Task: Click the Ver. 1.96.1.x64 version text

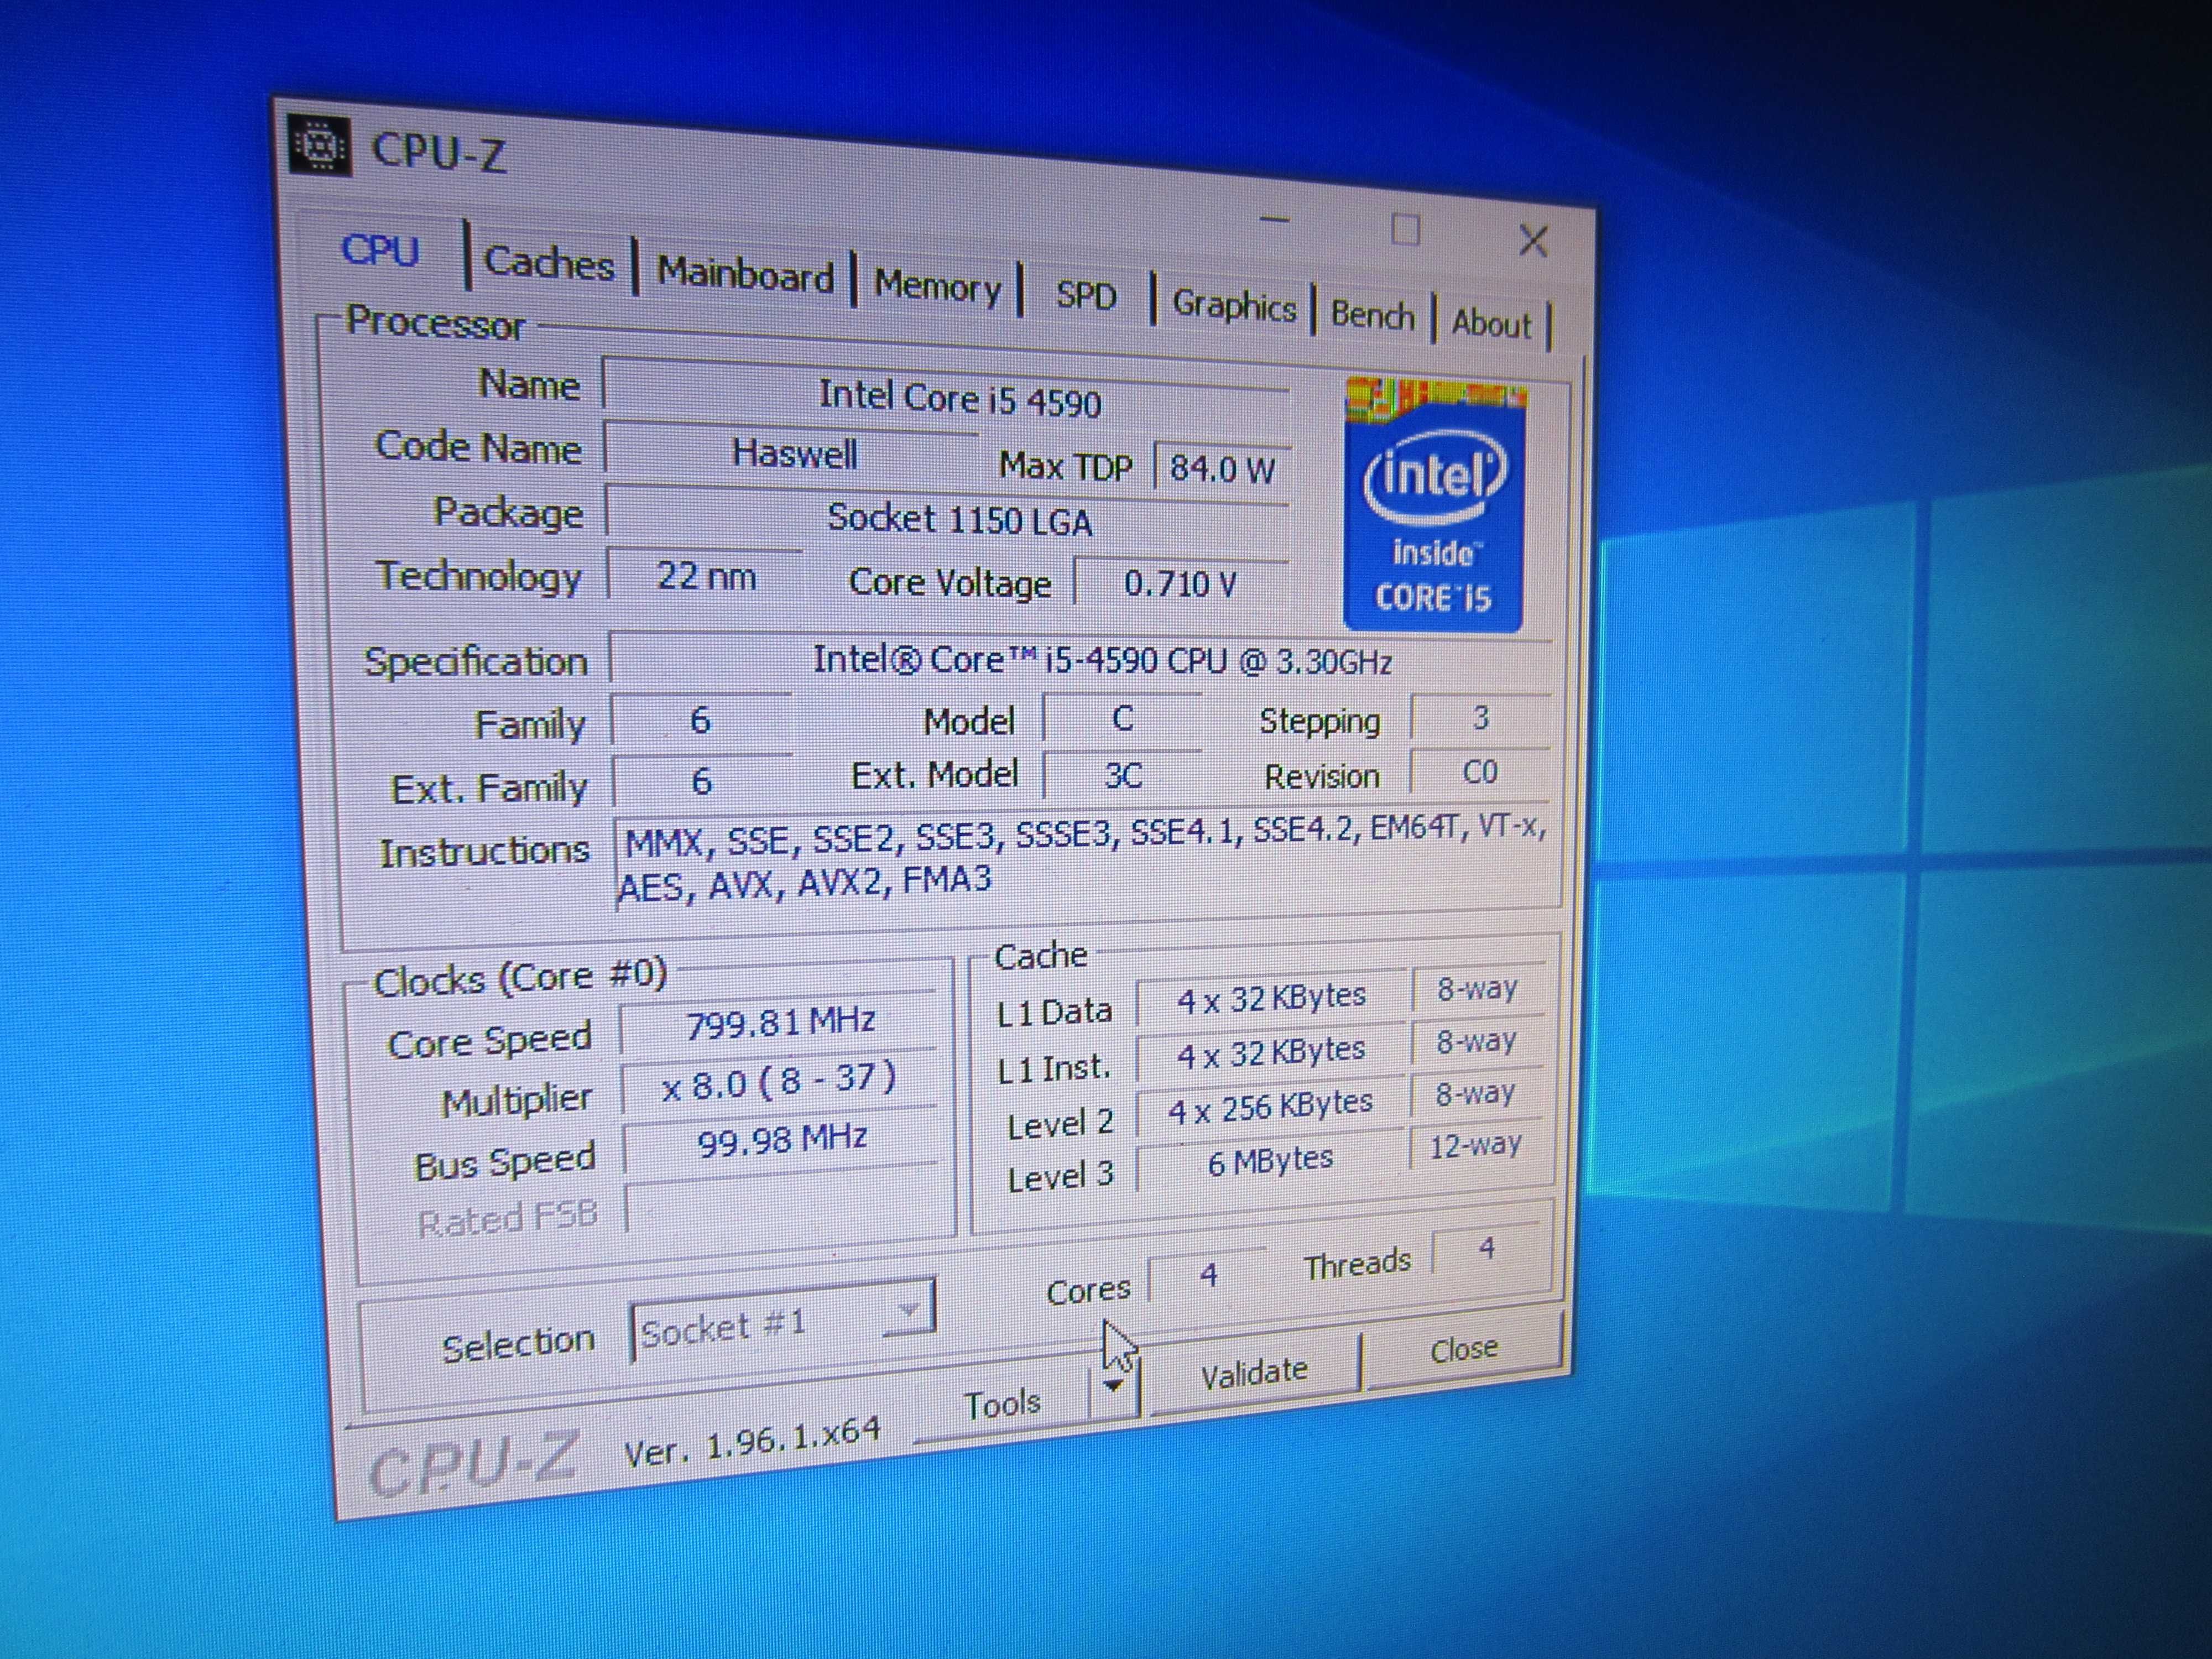Action: pyautogui.click(x=752, y=1442)
